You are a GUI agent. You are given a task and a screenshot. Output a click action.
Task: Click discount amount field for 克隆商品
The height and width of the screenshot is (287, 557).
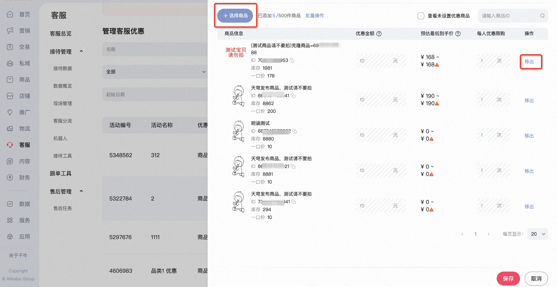[381, 61]
